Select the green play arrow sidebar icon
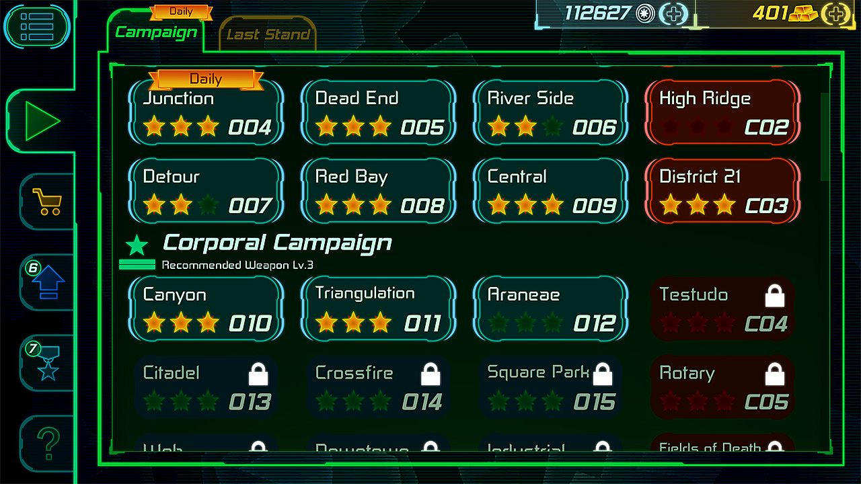This screenshot has height=484, width=861. click(x=42, y=122)
